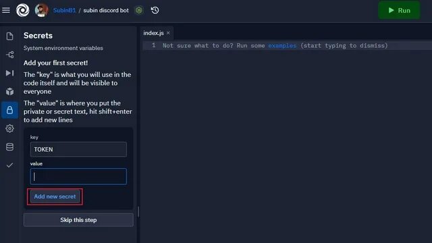Click the panel divider resize handle
Viewport: 432px width, 243px height.
click(x=138, y=212)
